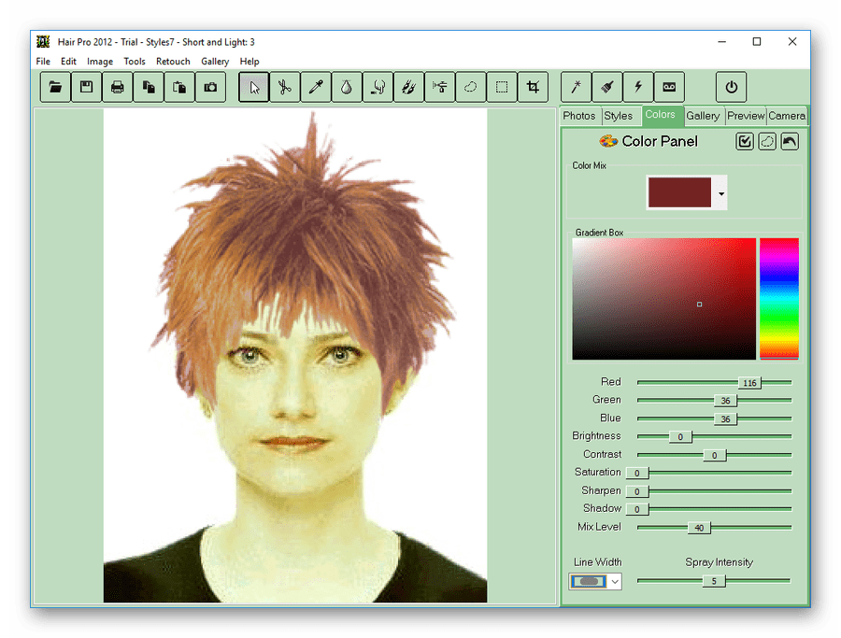Click the camera capture icon
The height and width of the screenshot is (638, 841).
[210, 87]
